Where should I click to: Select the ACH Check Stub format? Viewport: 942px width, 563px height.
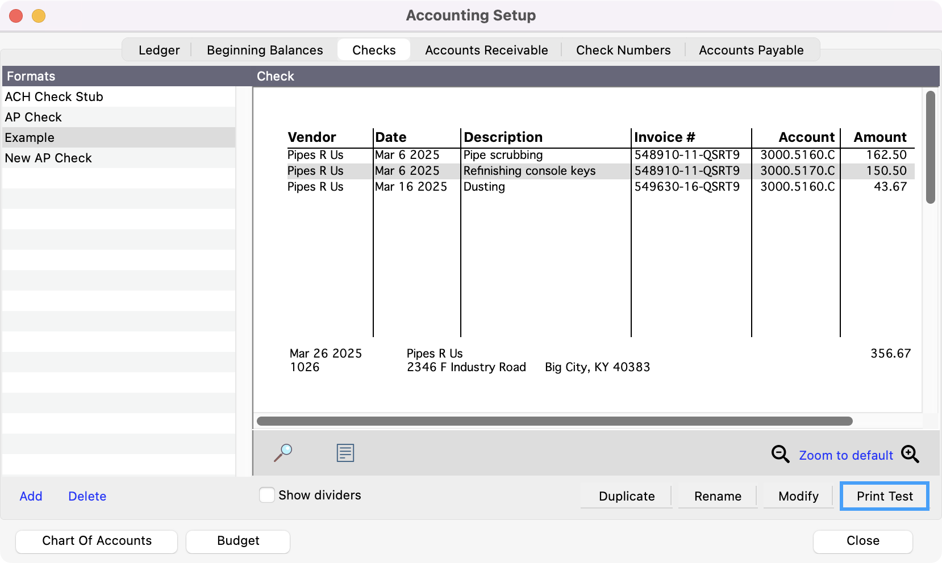coord(54,96)
